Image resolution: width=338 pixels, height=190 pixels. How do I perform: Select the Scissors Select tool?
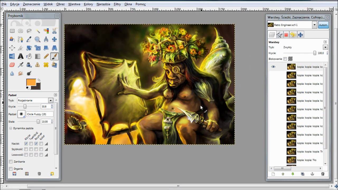54,31
